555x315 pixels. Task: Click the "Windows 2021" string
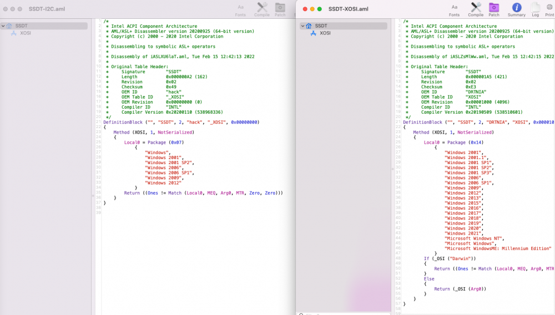tap(463, 233)
